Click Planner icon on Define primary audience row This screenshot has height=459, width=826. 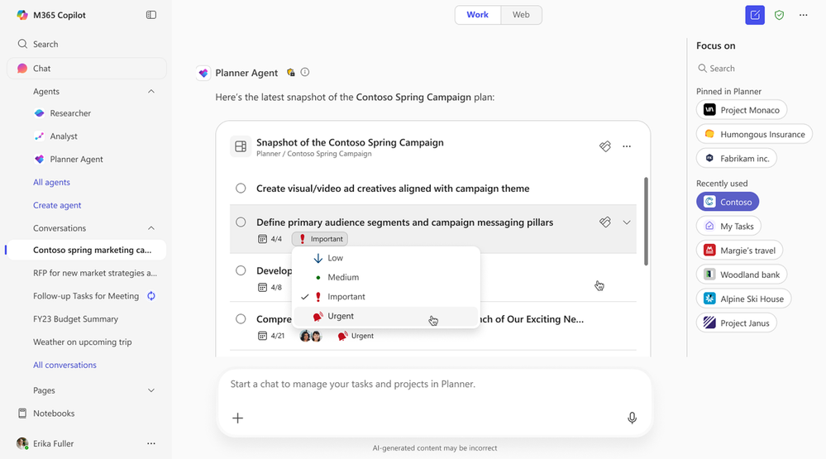605,222
